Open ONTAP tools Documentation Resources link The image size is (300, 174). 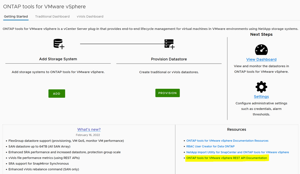[227, 141]
